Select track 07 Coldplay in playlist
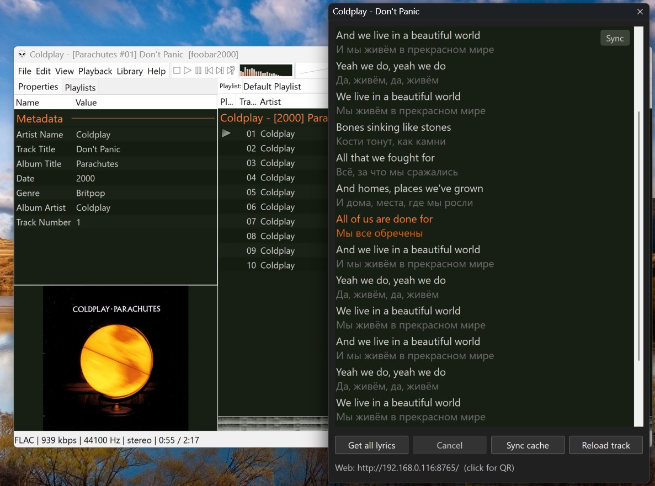This screenshot has height=486, width=655. tap(273, 221)
